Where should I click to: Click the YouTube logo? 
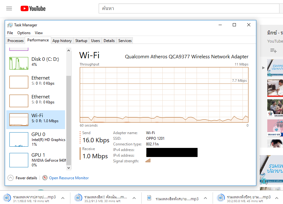(x=33, y=8)
